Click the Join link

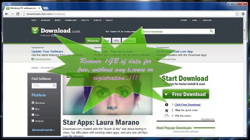coord(194,20)
